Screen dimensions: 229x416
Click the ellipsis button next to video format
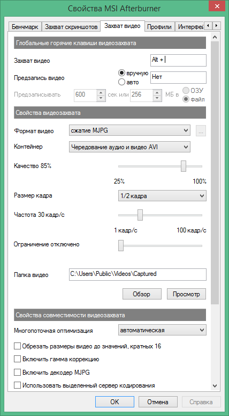pyautogui.click(x=201, y=131)
